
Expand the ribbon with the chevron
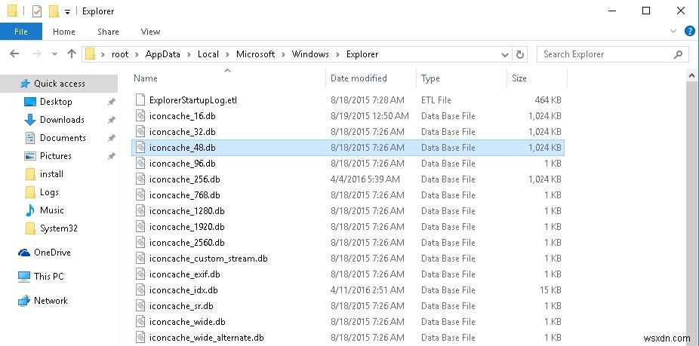(x=673, y=31)
